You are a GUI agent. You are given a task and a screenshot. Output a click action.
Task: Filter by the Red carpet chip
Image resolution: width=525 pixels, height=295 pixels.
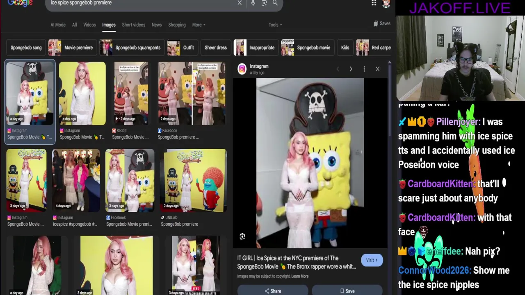[373, 48]
